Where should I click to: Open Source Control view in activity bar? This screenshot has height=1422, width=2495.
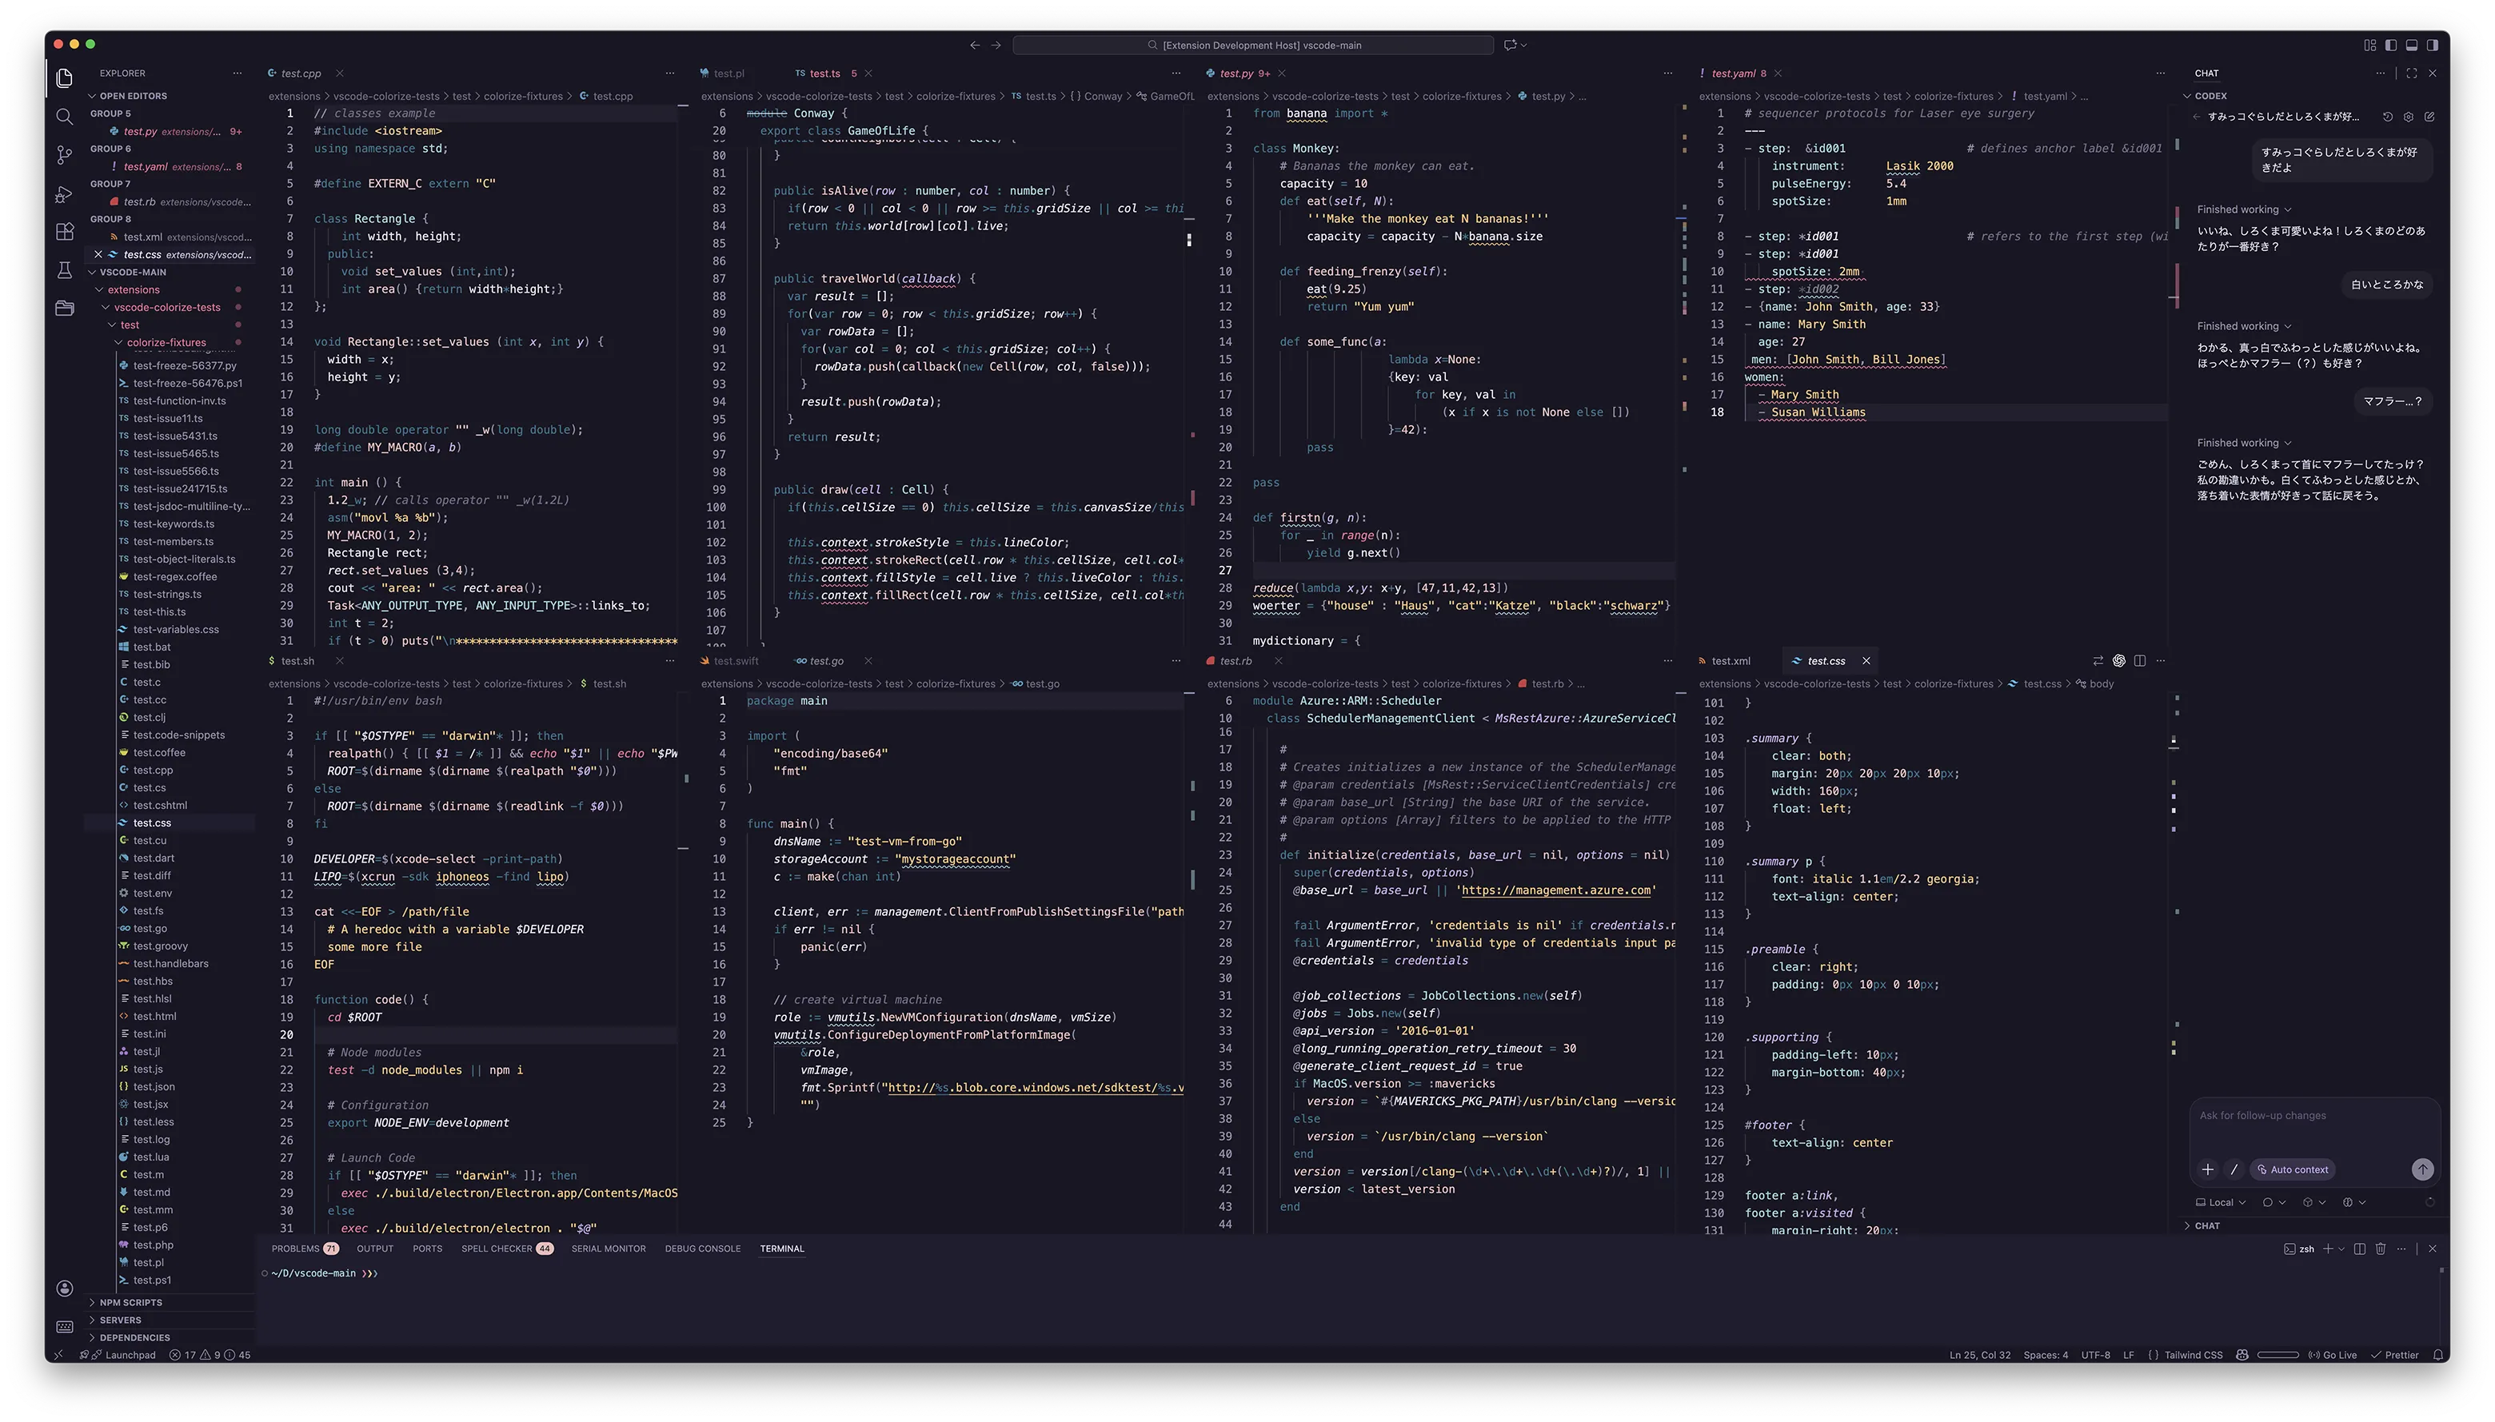(65, 154)
